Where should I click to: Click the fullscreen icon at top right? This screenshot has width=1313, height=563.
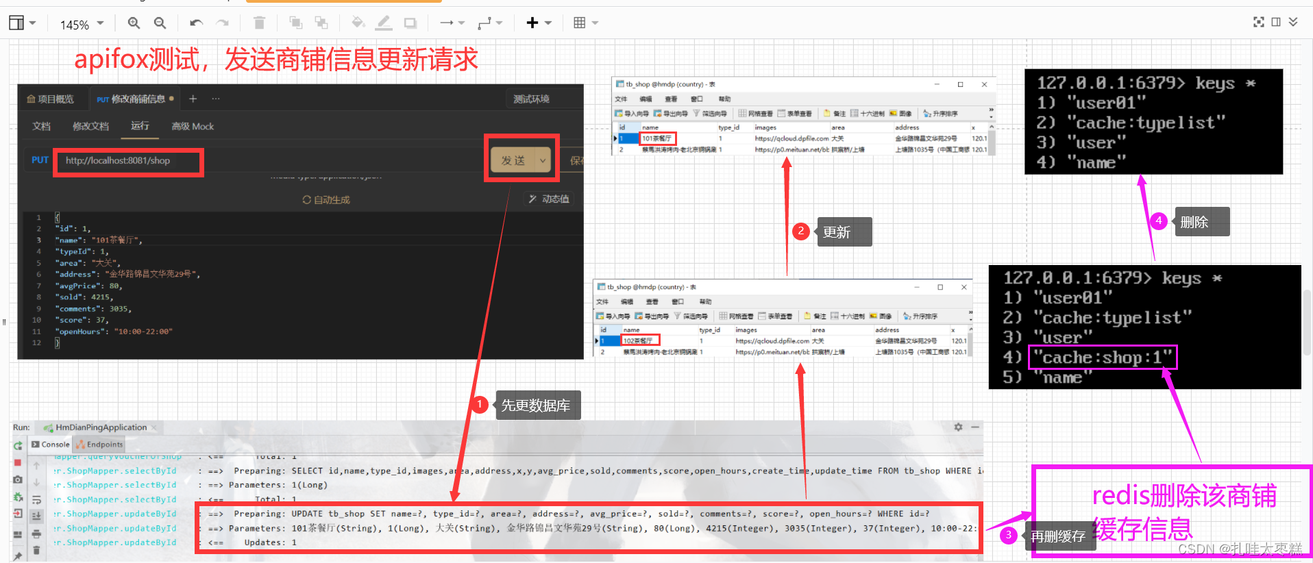1259,22
